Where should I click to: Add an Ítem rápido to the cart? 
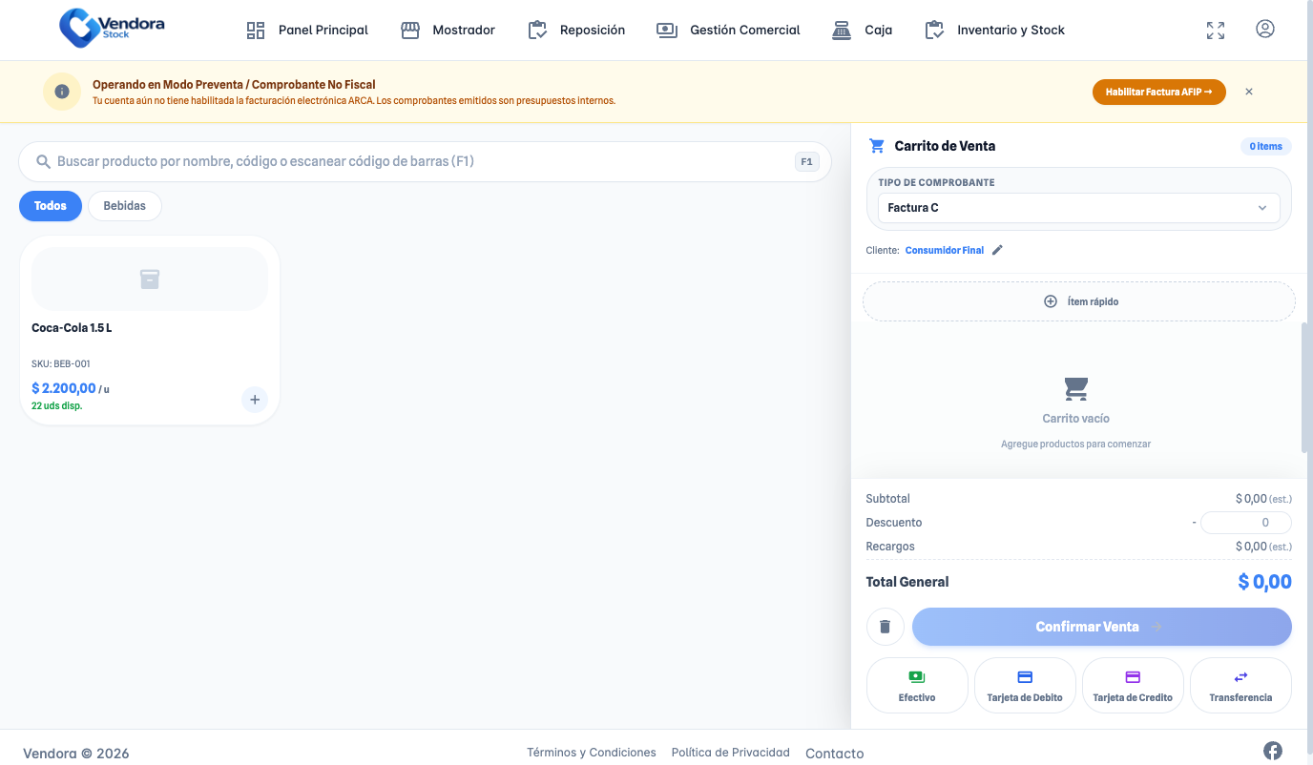point(1079,301)
